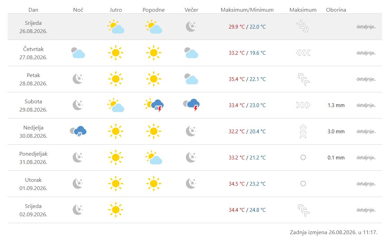Image resolution: width=390 pixels, height=239 pixels.
Task: Click the right-pointing wind arrows for Subota
Action: 303,105
